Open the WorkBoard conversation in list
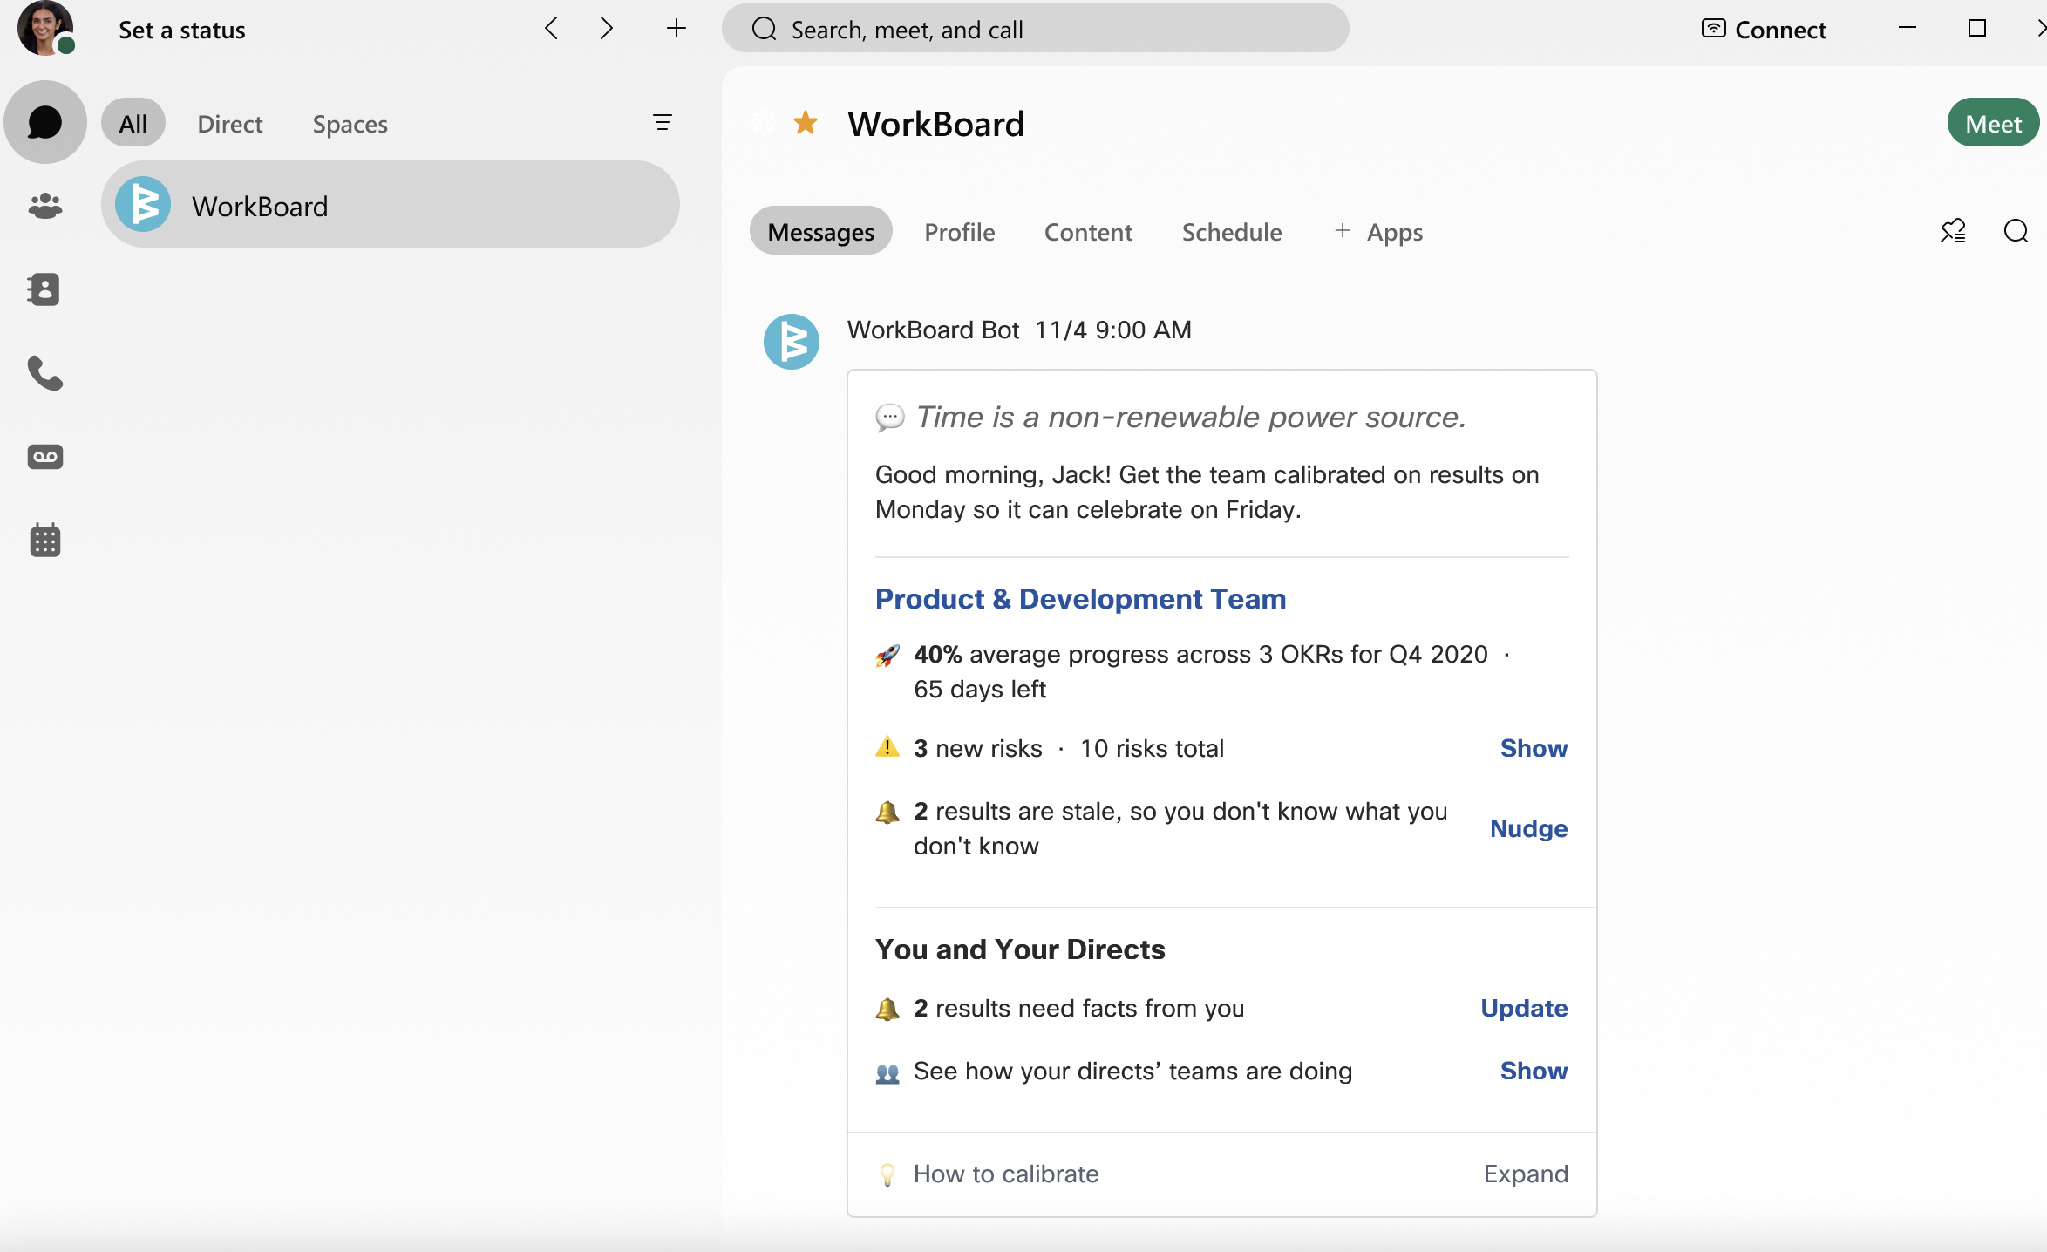Image resolution: width=2047 pixels, height=1252 pixels. click(391, 206)
